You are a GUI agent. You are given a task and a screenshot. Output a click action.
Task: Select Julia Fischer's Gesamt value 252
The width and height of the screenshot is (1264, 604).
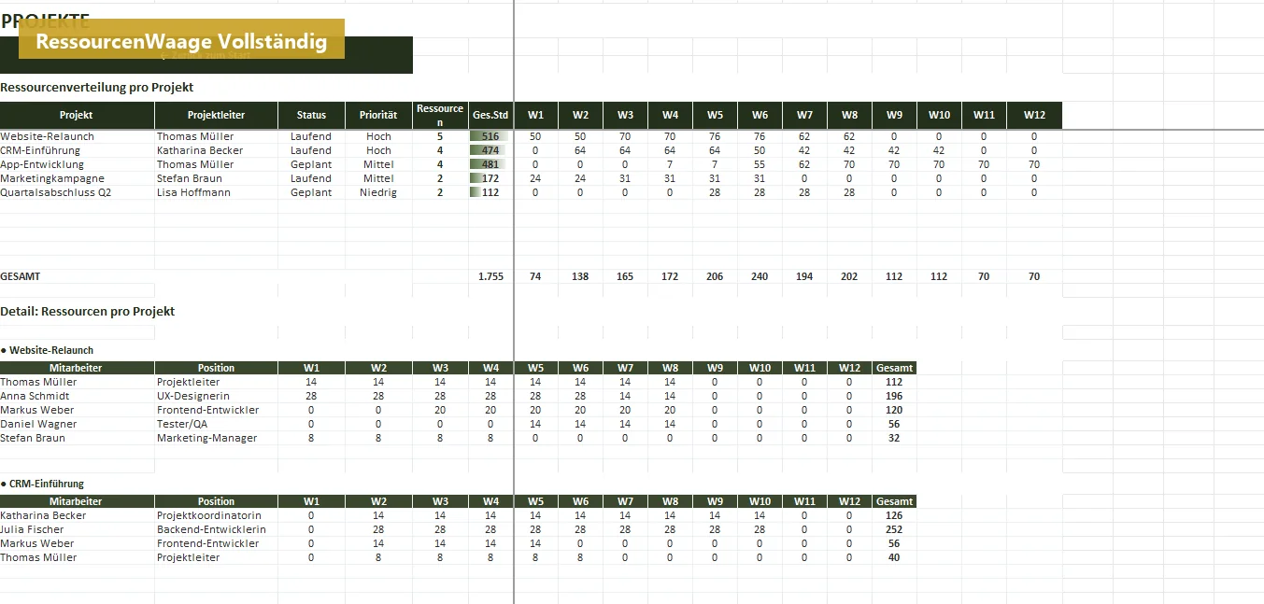894,529
